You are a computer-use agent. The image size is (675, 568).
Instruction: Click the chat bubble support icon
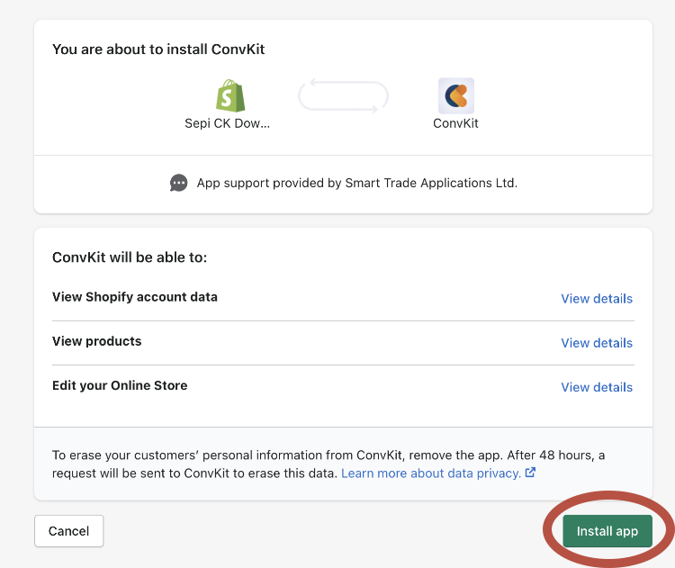(x=179, y=183)
